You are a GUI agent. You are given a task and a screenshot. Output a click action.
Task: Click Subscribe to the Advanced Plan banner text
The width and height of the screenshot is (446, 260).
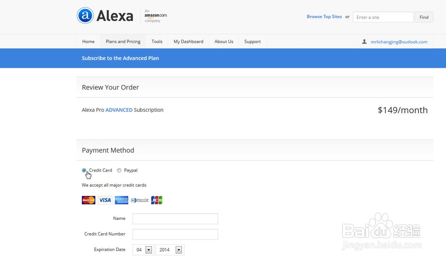click(x=120, y=58)
